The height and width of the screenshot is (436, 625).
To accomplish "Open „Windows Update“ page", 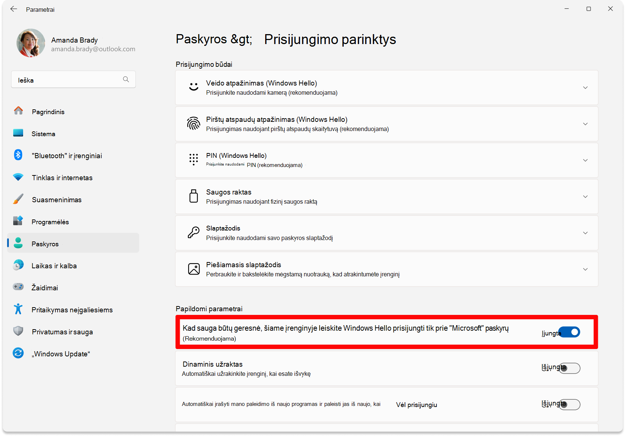I will click(x=73, y=354).
